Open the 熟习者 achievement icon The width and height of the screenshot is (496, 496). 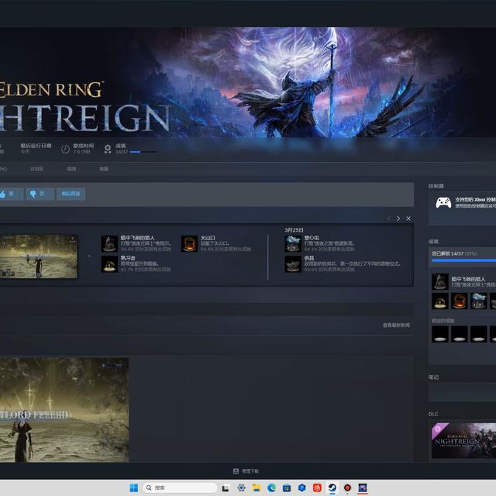(109, 263)
